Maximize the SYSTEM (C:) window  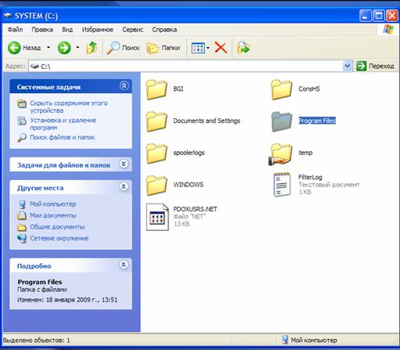tap(378, 16)
